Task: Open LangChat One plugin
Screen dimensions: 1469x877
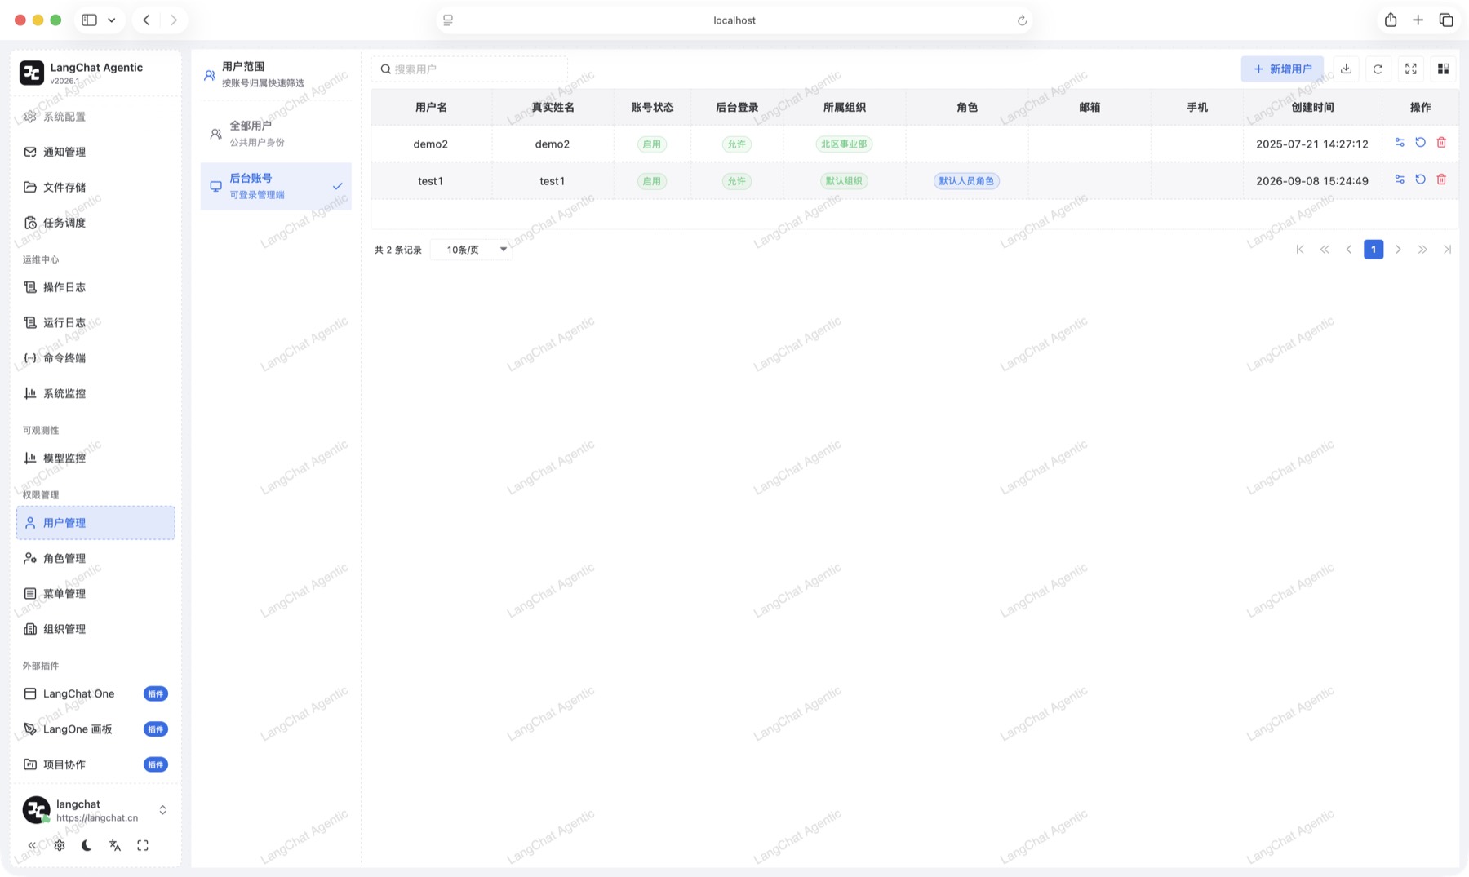Action: pyautogui.click(x=95, y=693)
